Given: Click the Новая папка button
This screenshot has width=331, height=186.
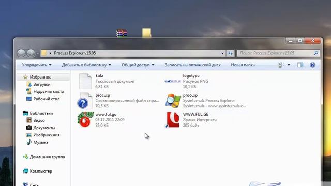Looking at the screenshot, I should (x=243, y=65).
